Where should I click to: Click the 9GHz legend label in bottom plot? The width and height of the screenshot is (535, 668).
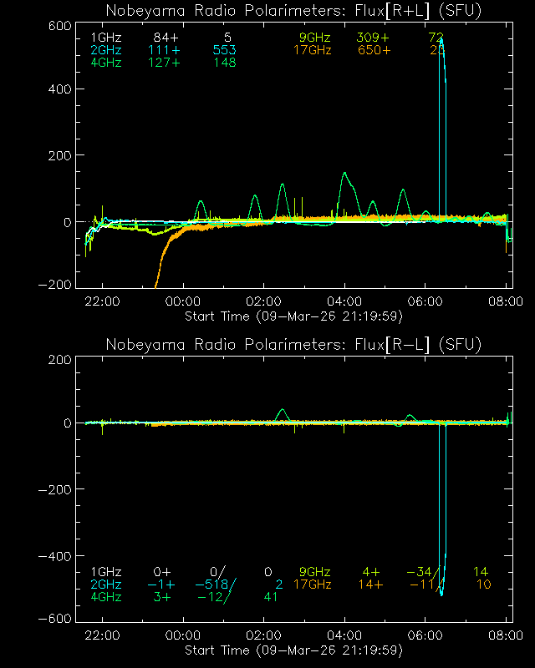315,572
